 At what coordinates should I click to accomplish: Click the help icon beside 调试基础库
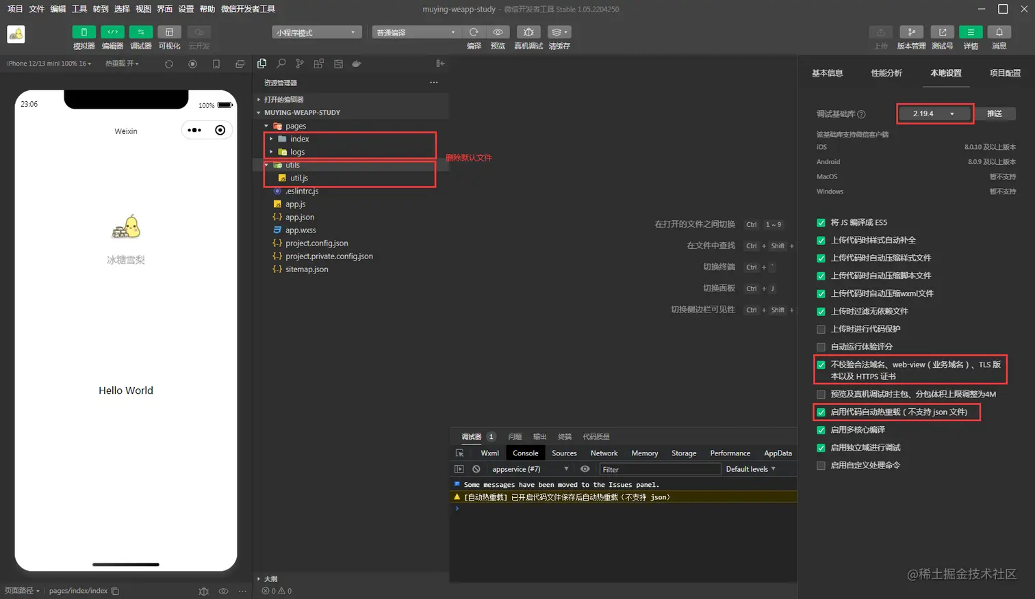pos(861,114)
